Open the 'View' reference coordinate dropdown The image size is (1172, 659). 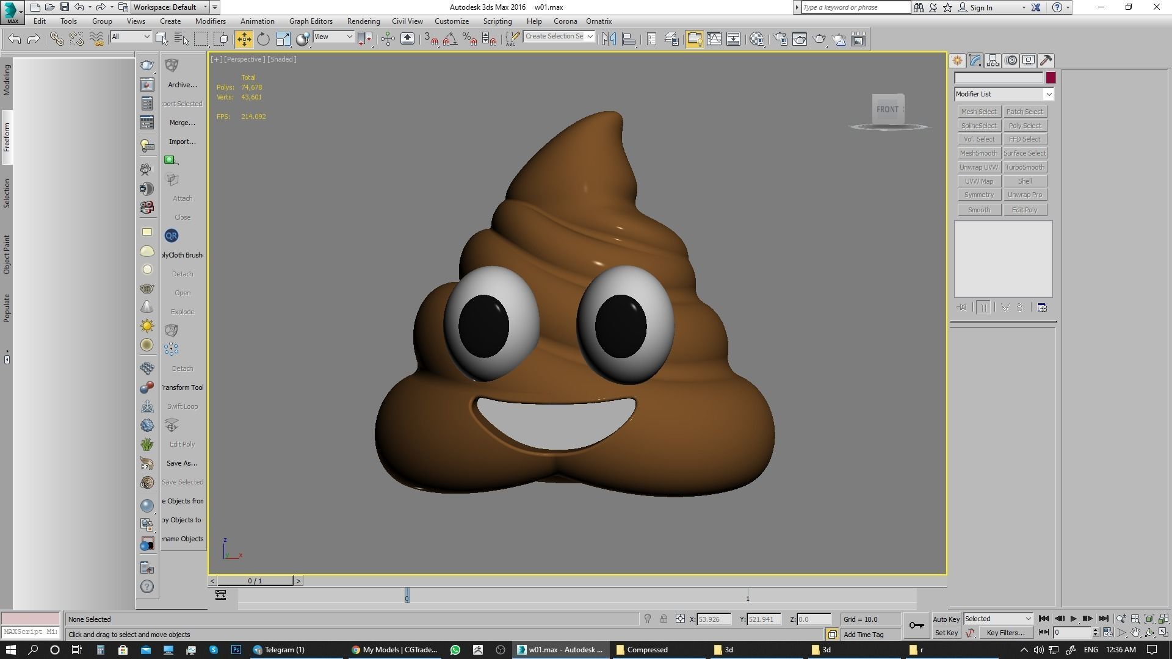click(x=333, y=37)
